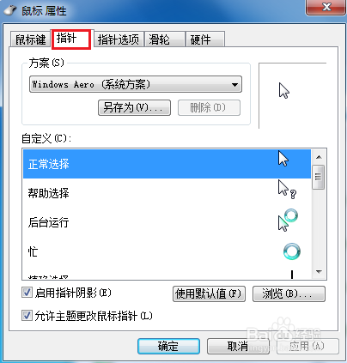
Task: Click the 另存为 button
Action: [134, 108]
